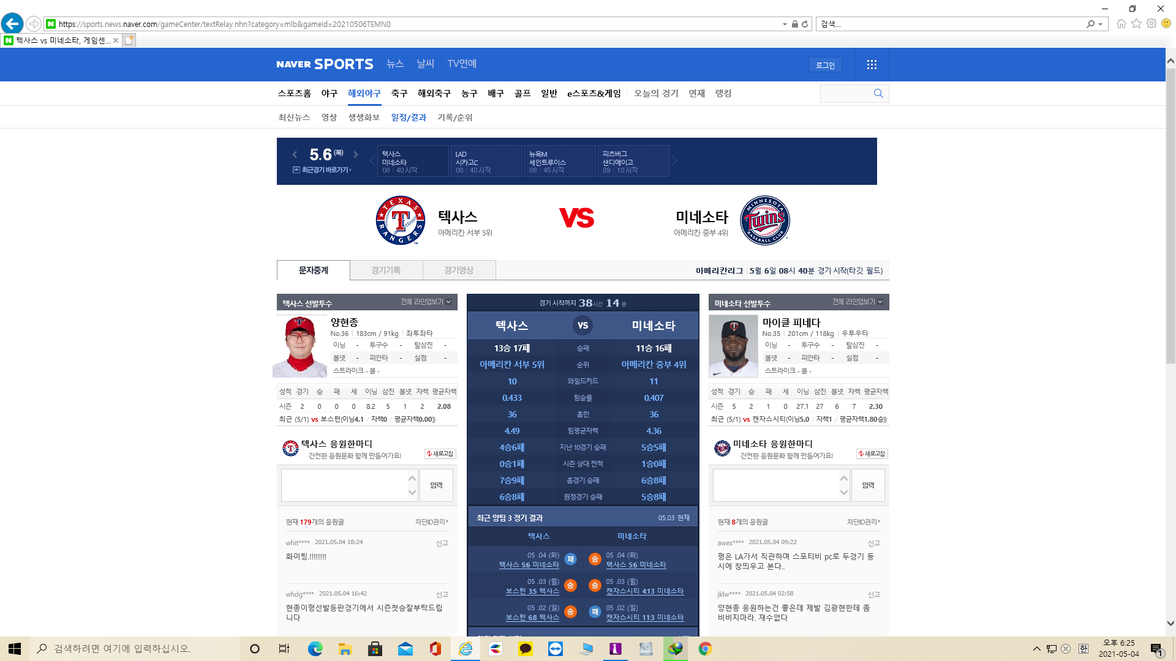Open 기록/순위 submenu
Image resolution: width=1176 pixels, height=661 pixels.
(x=455, y=117)
